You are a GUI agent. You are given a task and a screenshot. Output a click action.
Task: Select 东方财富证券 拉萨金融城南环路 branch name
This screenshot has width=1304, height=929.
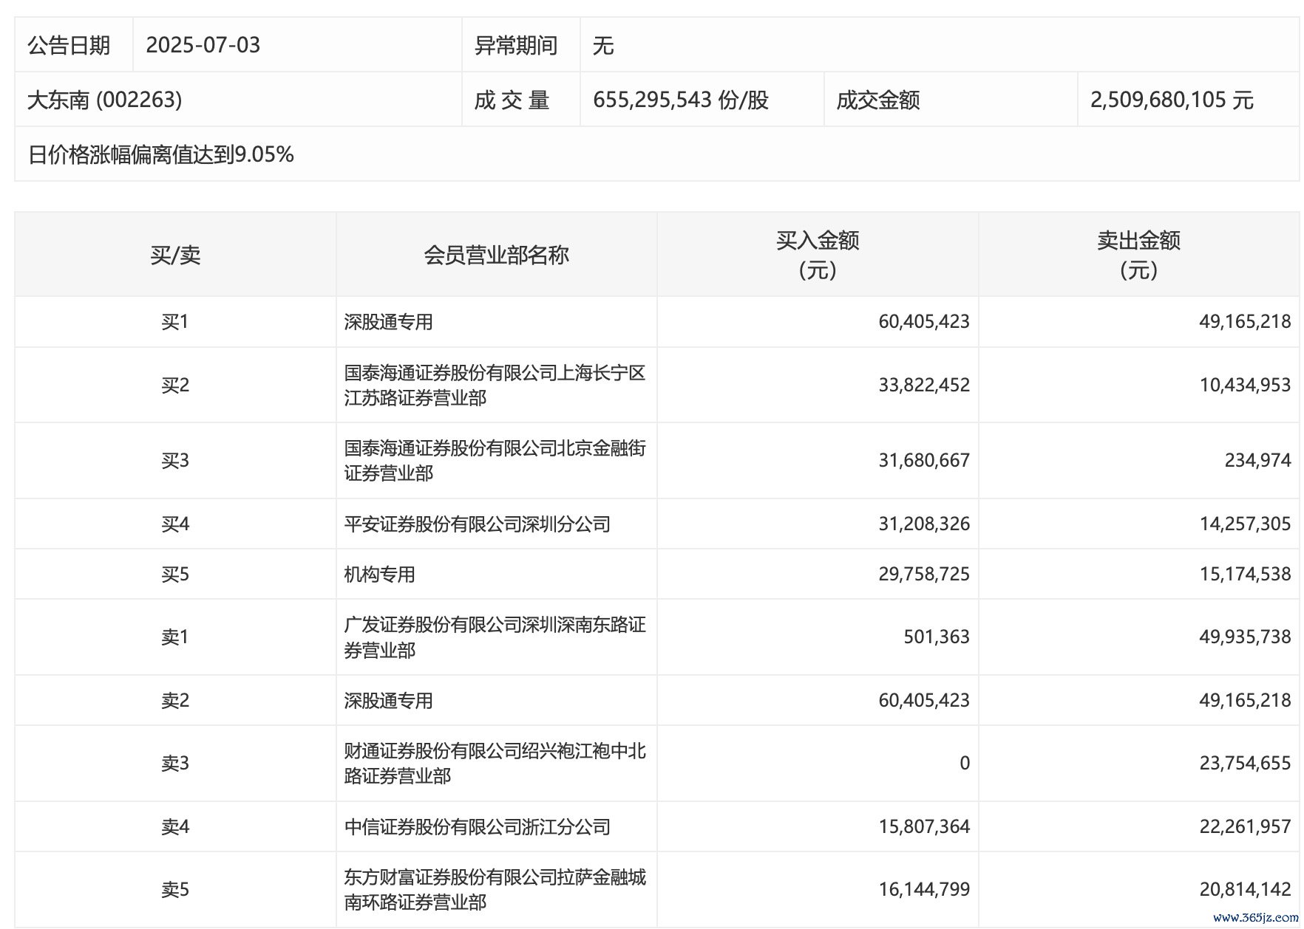point(495,889)
